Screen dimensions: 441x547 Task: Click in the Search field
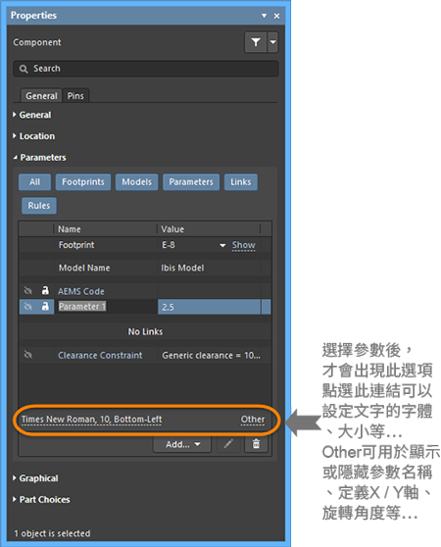146,69
